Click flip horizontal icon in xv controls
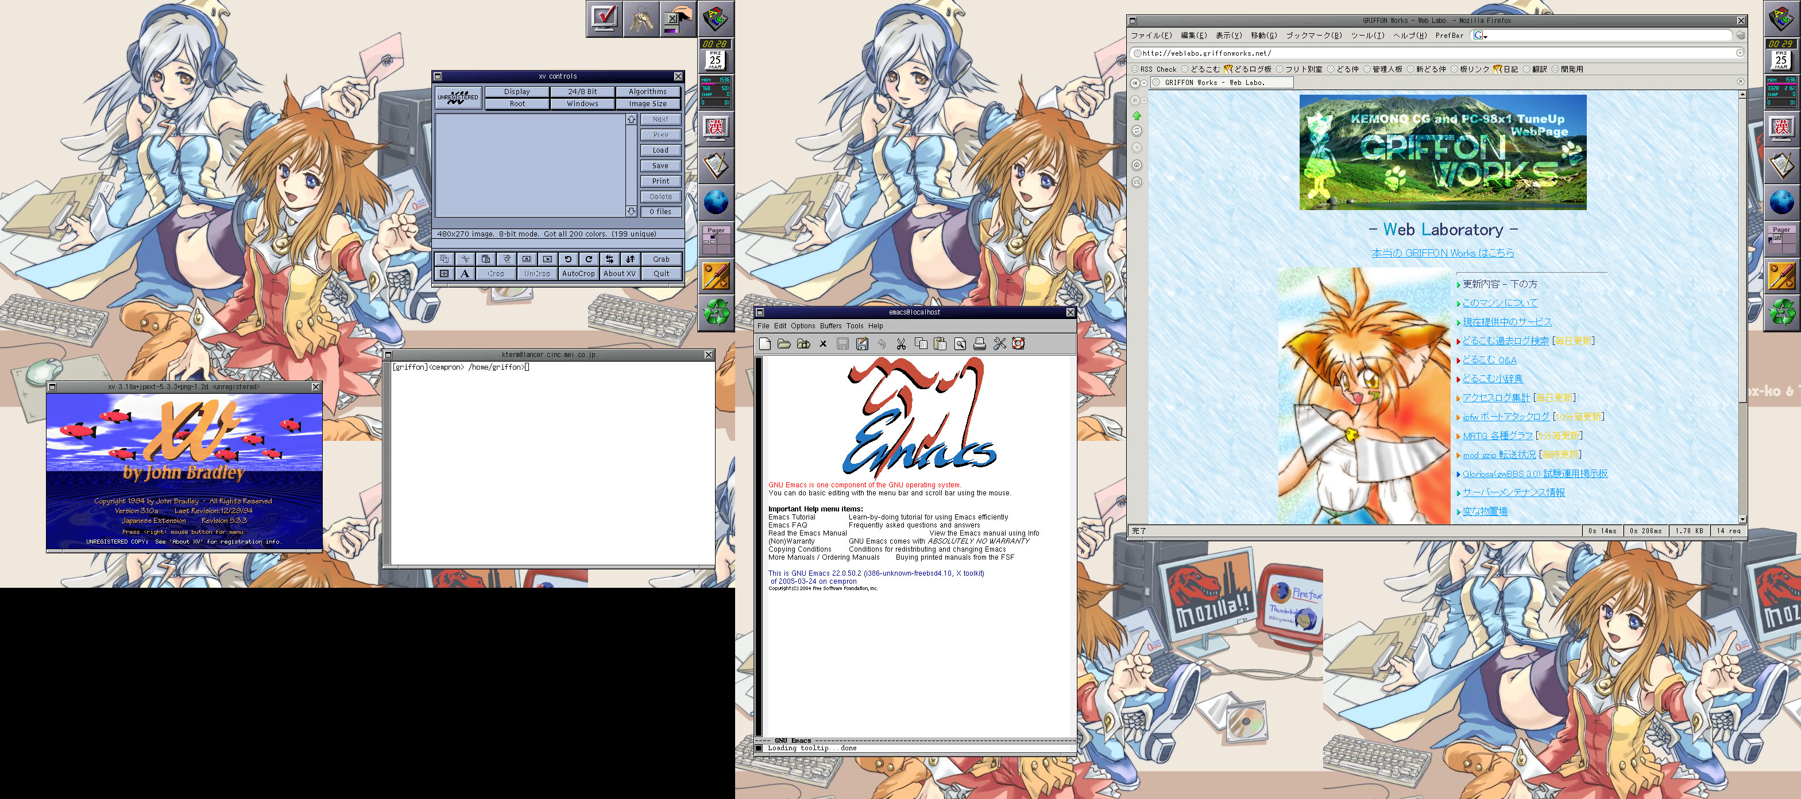The width and height of the screenshot is (1801, 799). (610, 259)
